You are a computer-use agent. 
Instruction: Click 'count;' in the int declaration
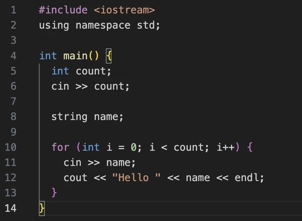(x=93, y=71)
